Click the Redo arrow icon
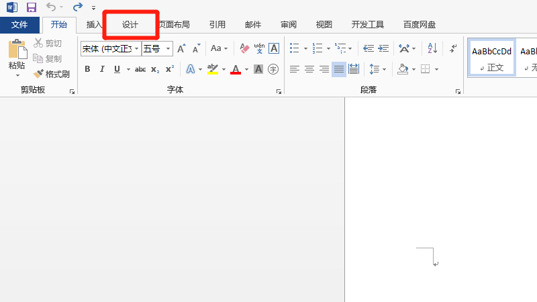The image size is (537, 302). coord(78,7)
